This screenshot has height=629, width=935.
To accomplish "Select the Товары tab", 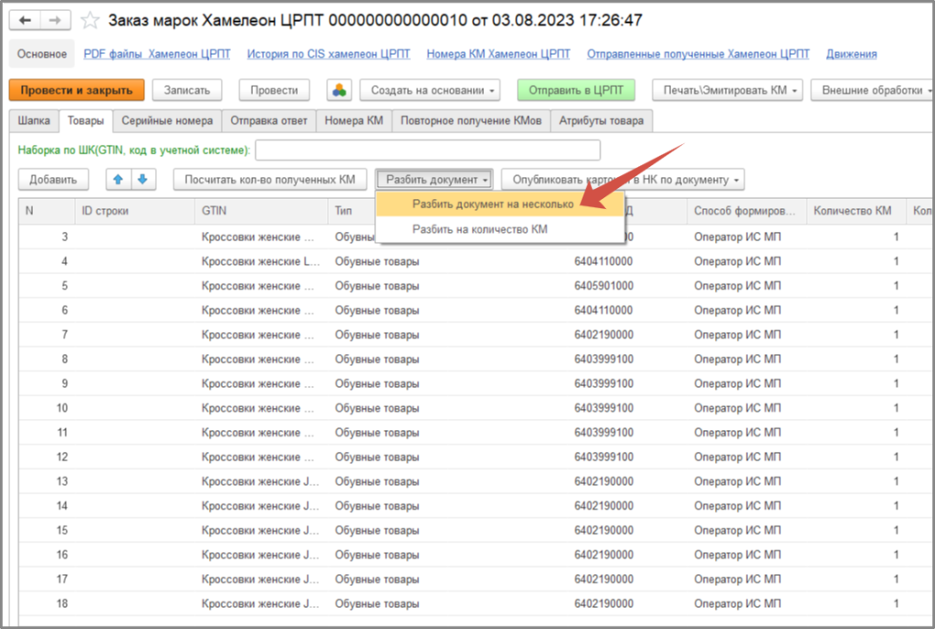I will pyautogui.click(x=85, y=121).
